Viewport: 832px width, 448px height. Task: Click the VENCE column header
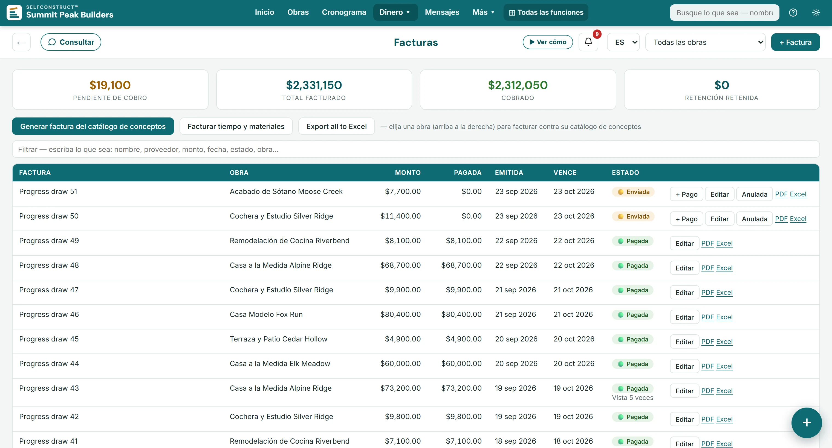click(565, 172)
